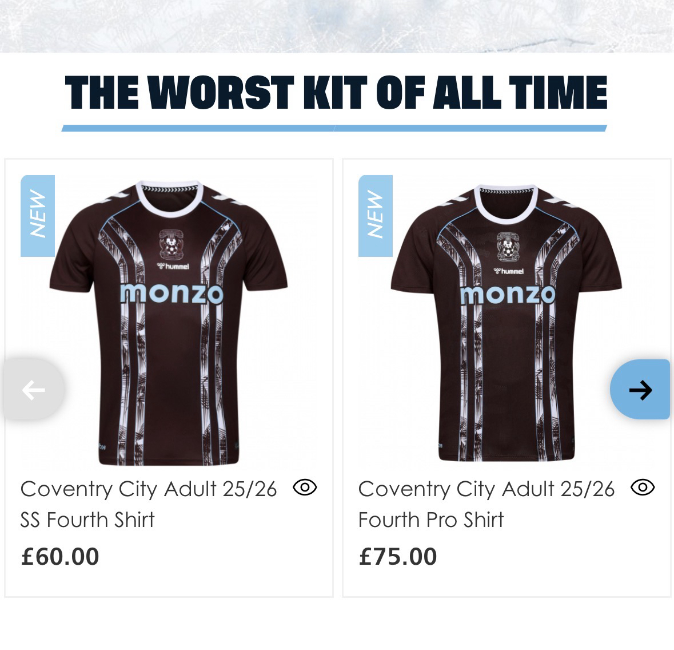Screen dimensions: 674x650
Task: Click the club crest on the SS Fourth Shirt
Action: tap(169, 243)
